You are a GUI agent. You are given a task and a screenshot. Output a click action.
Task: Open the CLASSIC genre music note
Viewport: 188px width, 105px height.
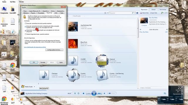click(73, 61)
